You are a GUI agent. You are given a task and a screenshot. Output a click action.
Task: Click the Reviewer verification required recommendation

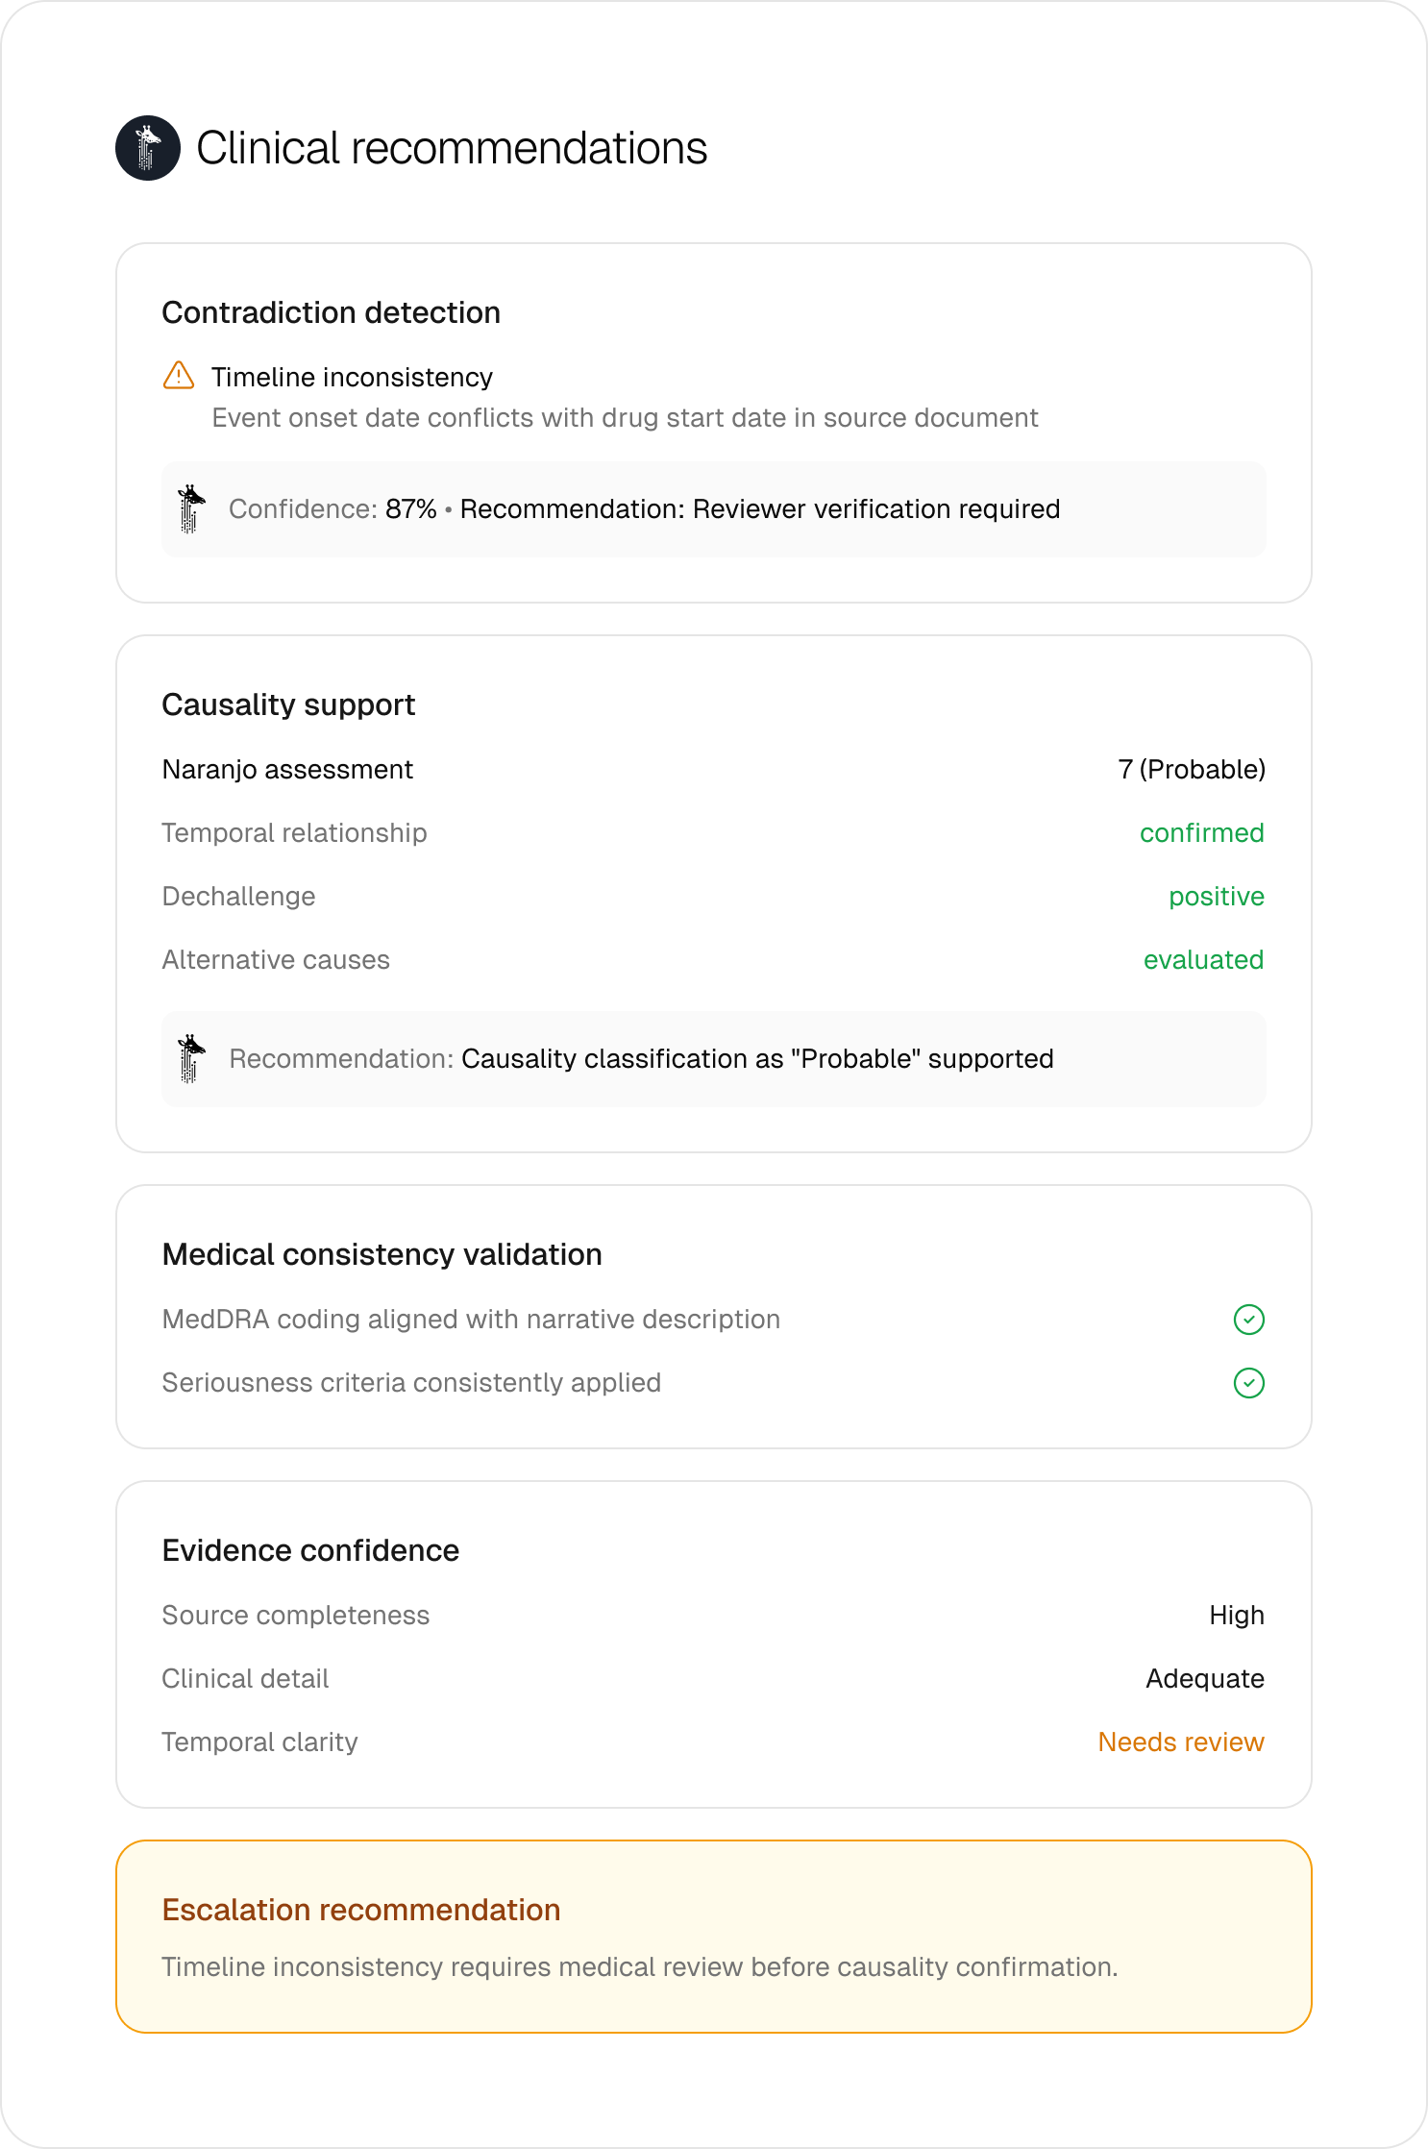pyautogui.click(x=760, y=509)
